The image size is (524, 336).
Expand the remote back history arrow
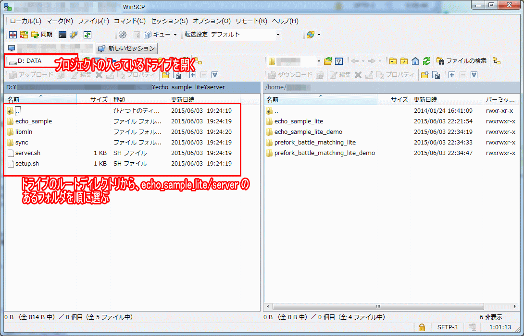363,61
